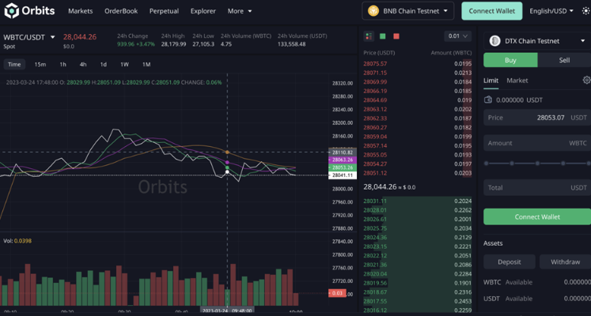Viewport: 591px width, 316px height.
Task: Set chart interval to 15m
Action: click(40, 64)
